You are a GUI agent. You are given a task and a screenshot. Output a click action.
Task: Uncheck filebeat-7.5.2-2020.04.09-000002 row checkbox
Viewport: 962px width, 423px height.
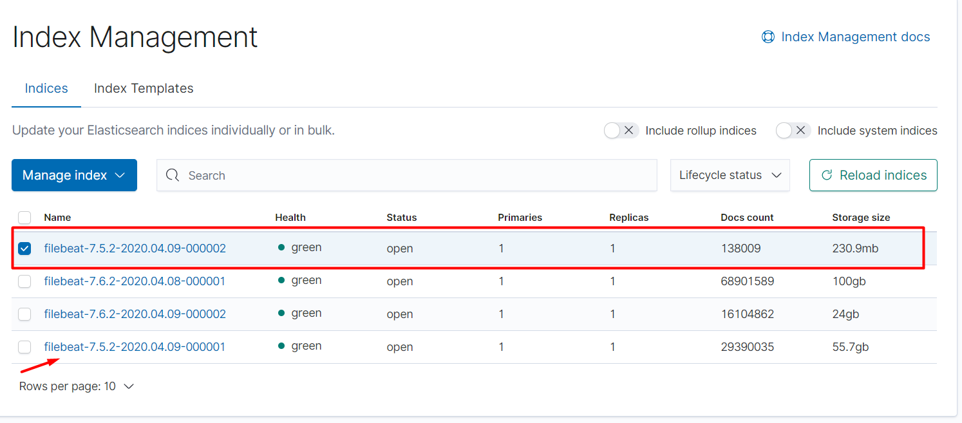point(24,249)
